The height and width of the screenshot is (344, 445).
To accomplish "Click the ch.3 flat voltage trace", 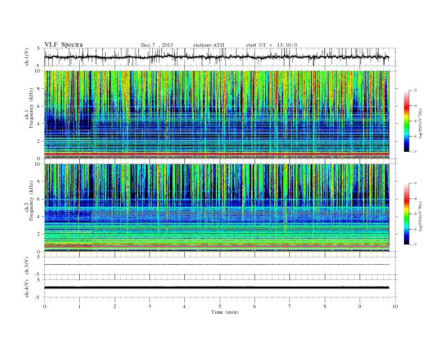I will tap(216, 265).
